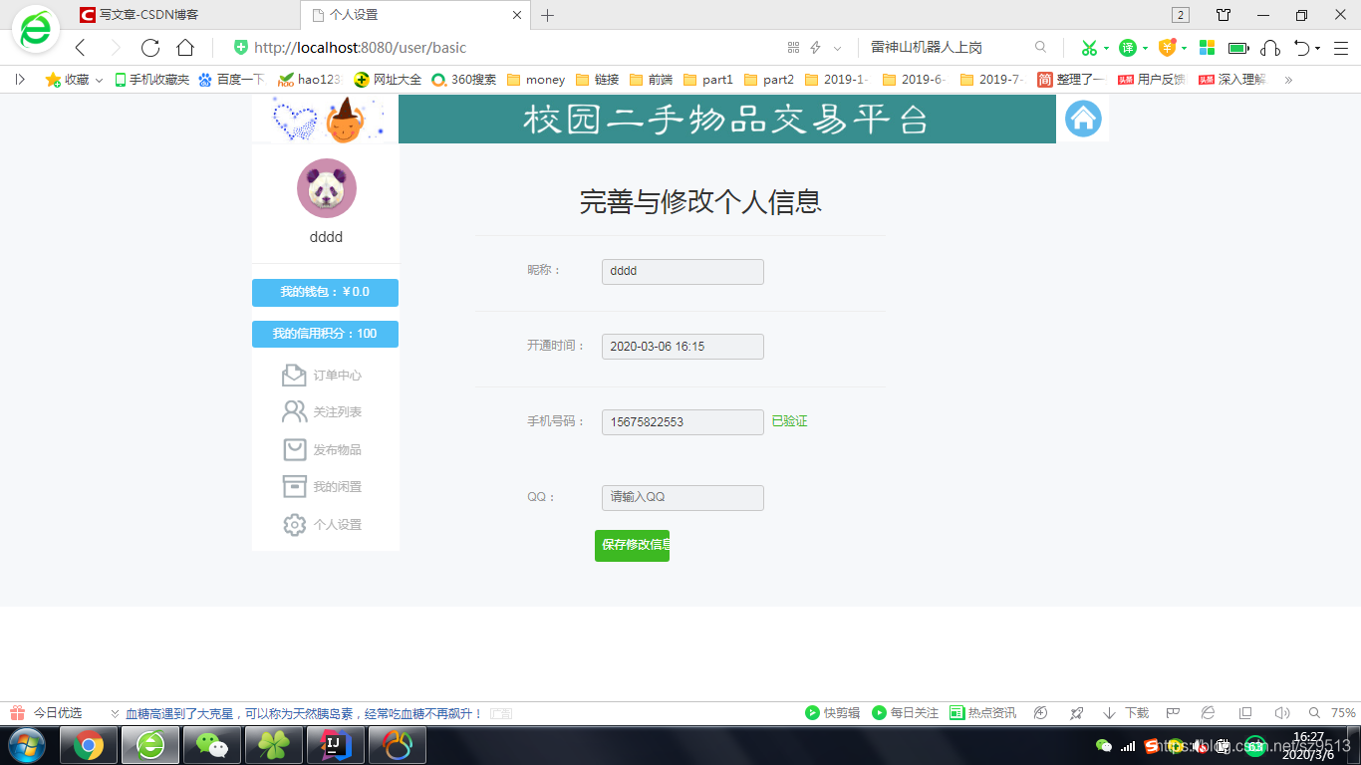Click the 已验证 verified link

[788, 421]
